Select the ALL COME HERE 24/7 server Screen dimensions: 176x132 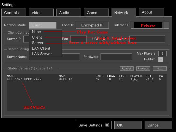24,79
